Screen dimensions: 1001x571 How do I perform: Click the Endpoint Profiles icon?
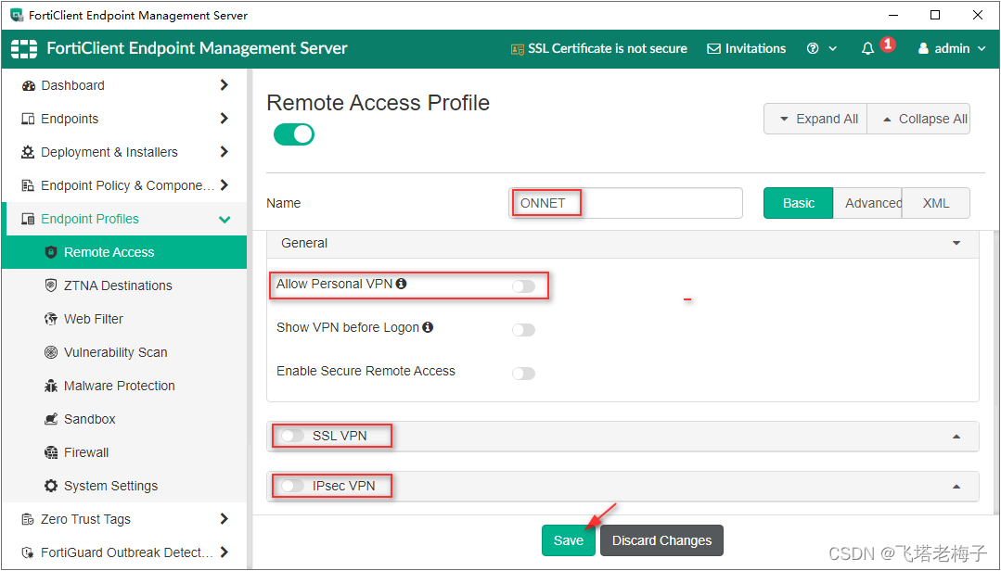28,219
